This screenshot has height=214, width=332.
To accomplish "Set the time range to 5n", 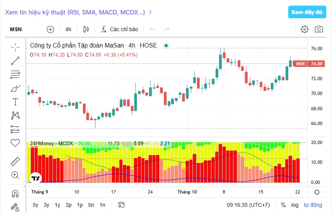I will tap(91, 205).
